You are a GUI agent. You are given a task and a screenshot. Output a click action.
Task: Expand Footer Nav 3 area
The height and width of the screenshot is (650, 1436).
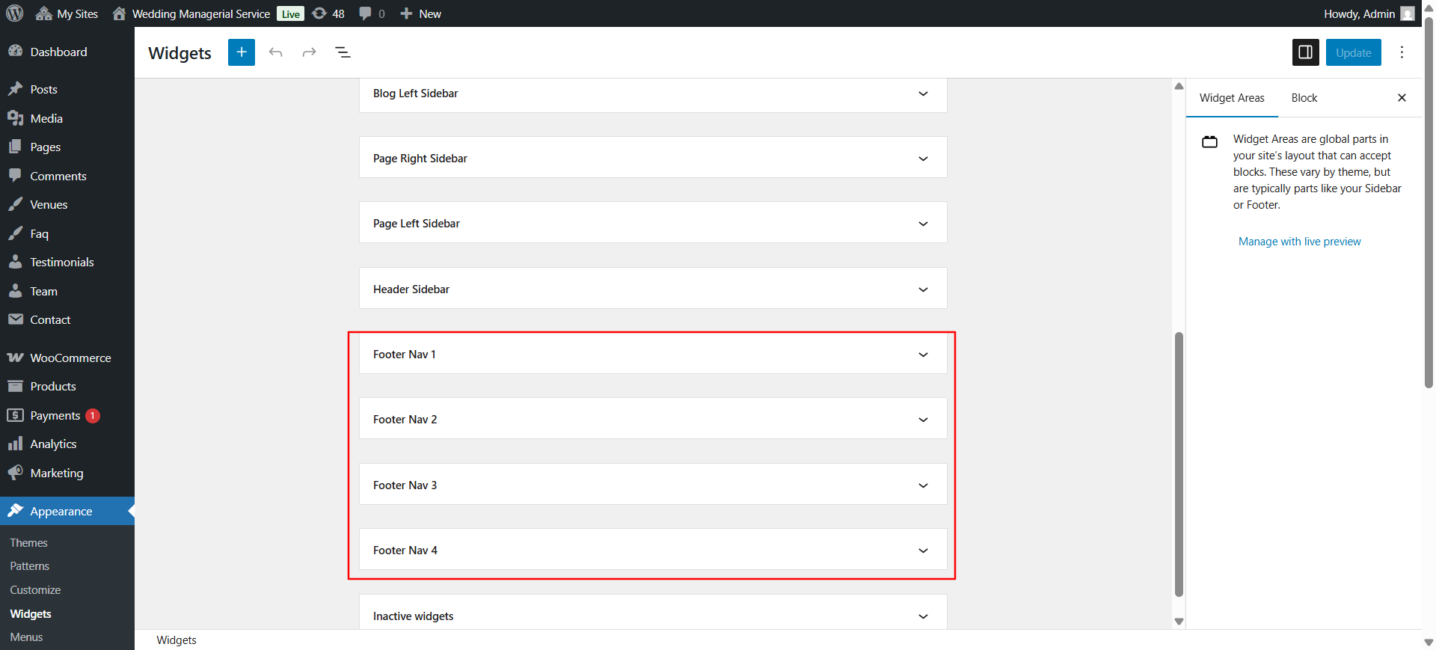point(653,485)
